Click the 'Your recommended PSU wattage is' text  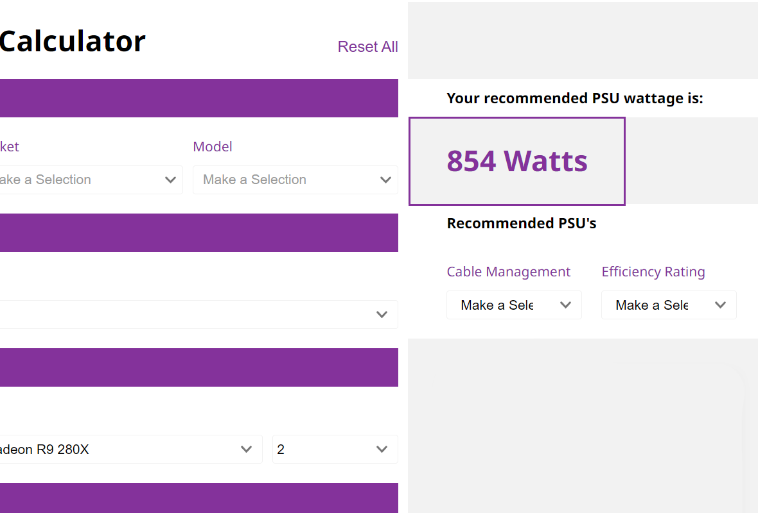(x=575, y=99)
